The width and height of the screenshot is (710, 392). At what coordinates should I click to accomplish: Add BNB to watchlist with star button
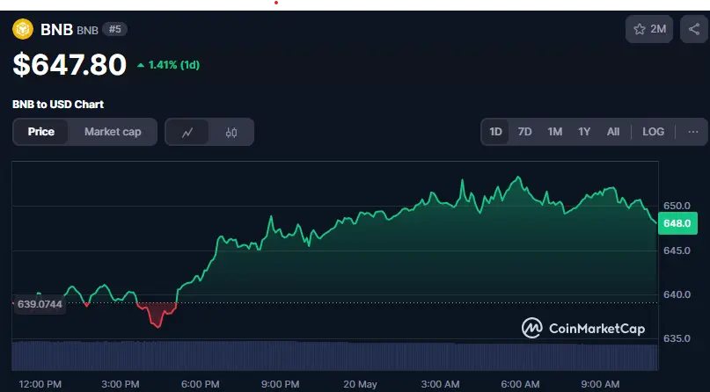649,29
